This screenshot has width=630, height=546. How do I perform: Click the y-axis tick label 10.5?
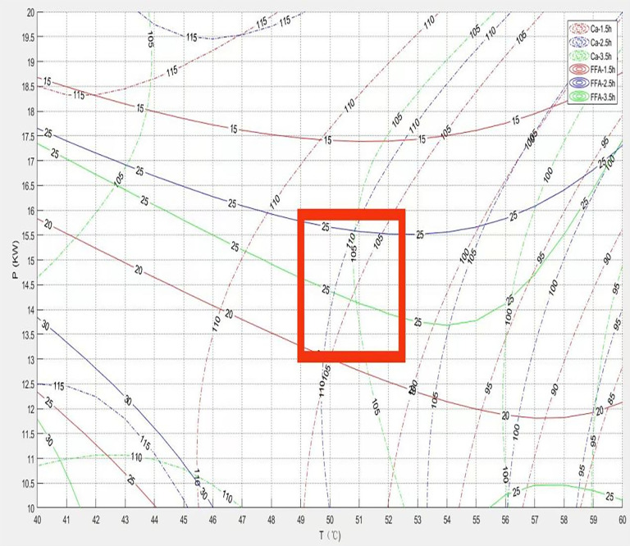[28, 484]
